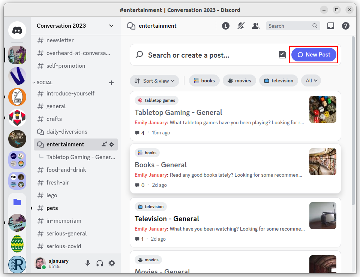The height and width of the screenshot is (277, 360).
Task: Click the library thumbnail on Books post
Action: tap(323, 162)
